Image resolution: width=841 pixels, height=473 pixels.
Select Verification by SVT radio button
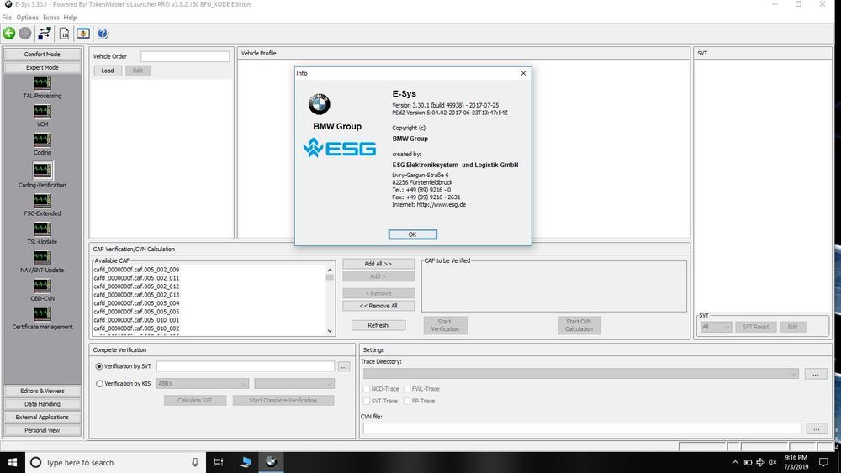tap(98, 366)
